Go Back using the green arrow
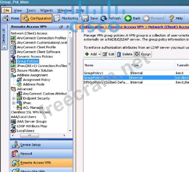This screenshot has height=172, width=189. coord(132,18)
